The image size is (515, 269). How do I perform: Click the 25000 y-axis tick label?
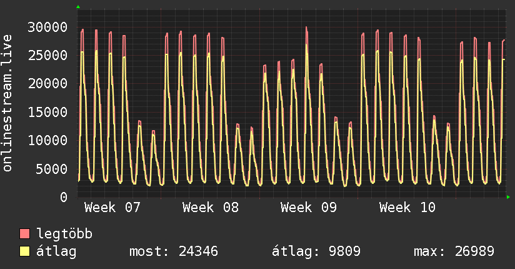click(x=47, y=55)
